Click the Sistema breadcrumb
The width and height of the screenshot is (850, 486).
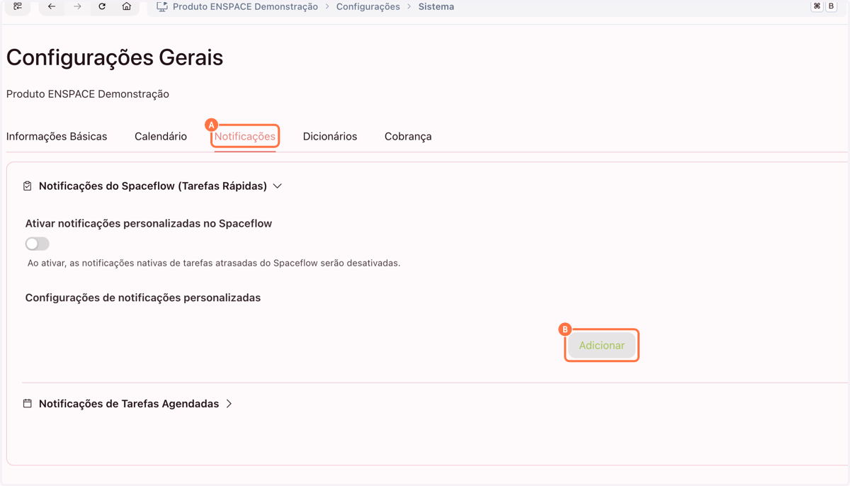click(x=436, y=6)
